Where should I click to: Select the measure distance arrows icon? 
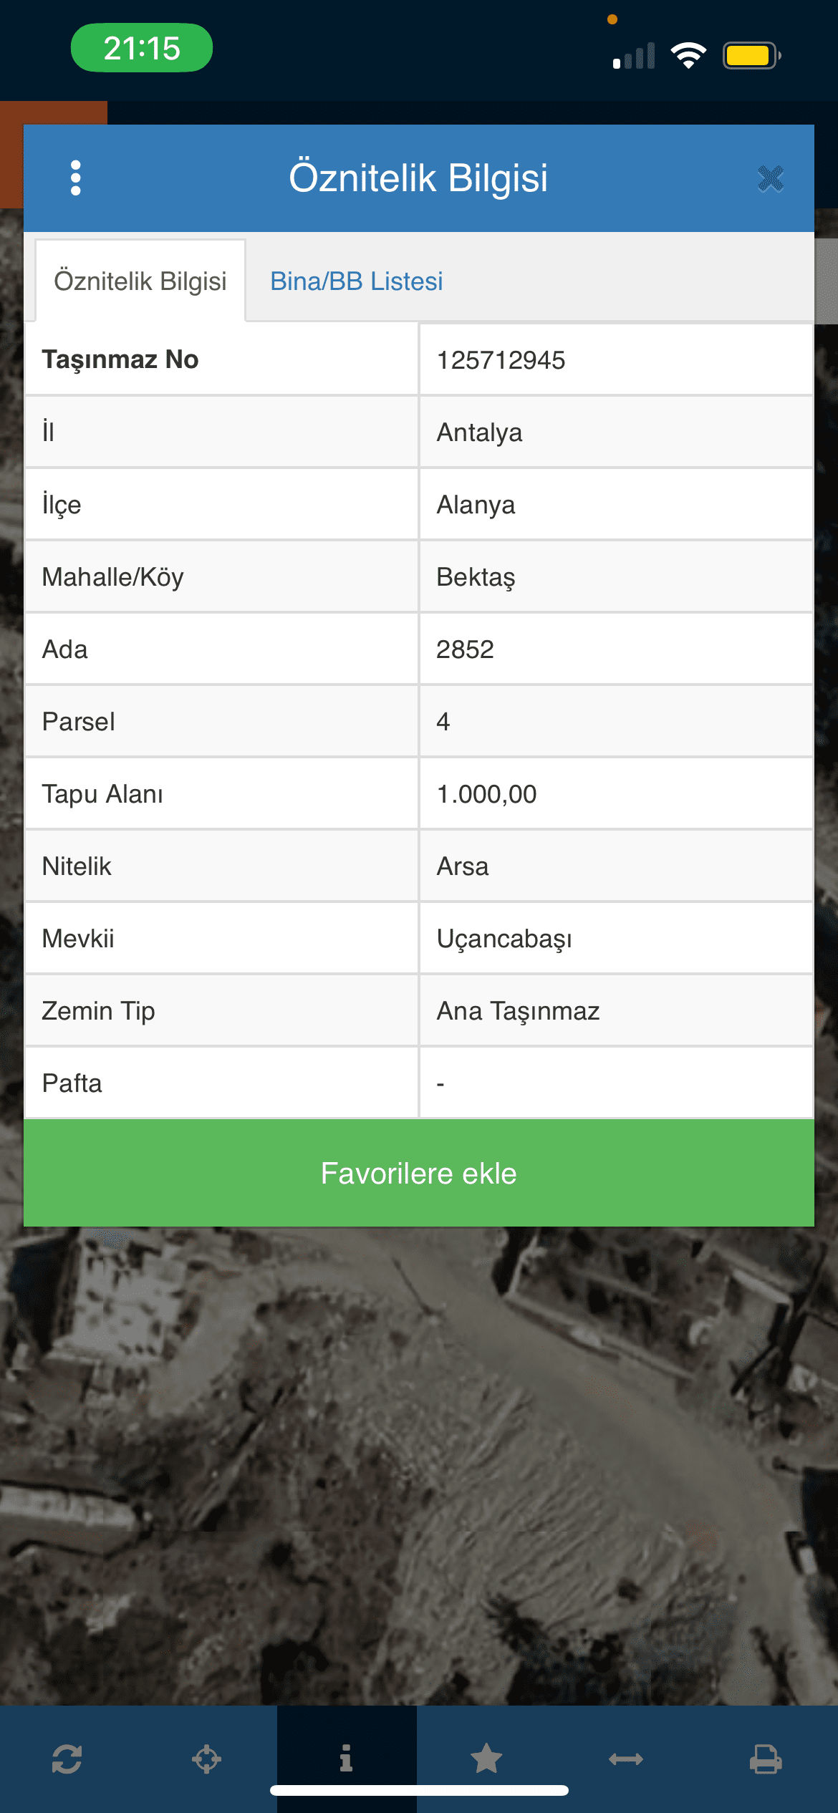point(626,1759)
